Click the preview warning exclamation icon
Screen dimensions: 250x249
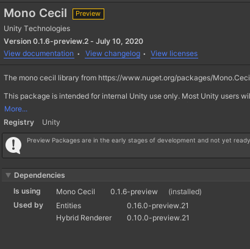13,146
